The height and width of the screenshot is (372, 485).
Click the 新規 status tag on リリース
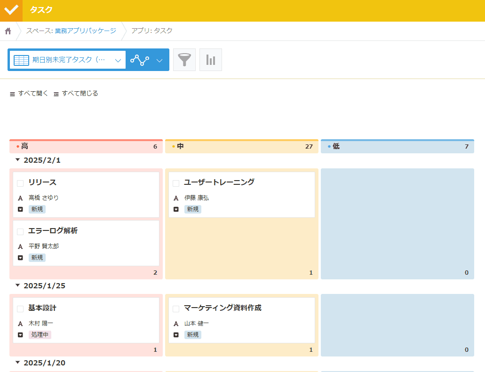click(37, 209)
